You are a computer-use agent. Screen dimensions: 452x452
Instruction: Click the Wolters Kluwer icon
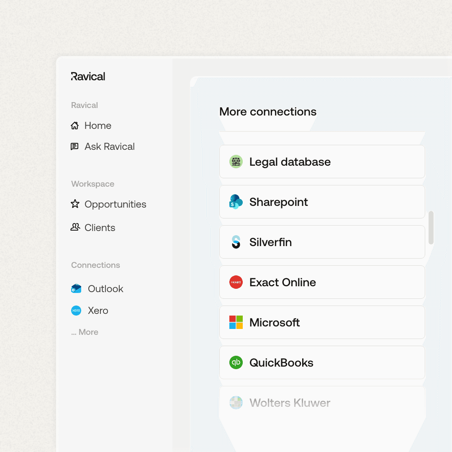(x=236, y=403)
